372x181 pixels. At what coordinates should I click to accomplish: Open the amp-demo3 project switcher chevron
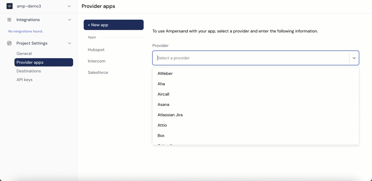[x=69, y=6]
